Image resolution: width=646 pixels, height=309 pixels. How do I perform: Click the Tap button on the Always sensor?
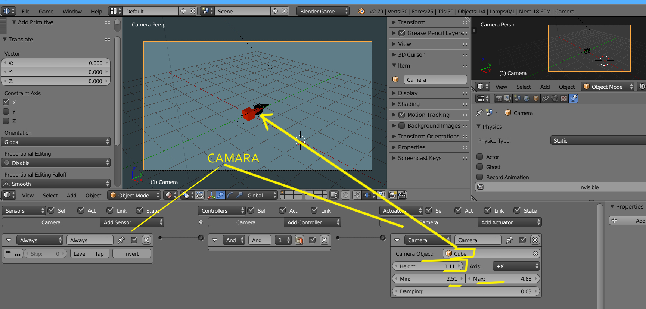coord(99,253)
